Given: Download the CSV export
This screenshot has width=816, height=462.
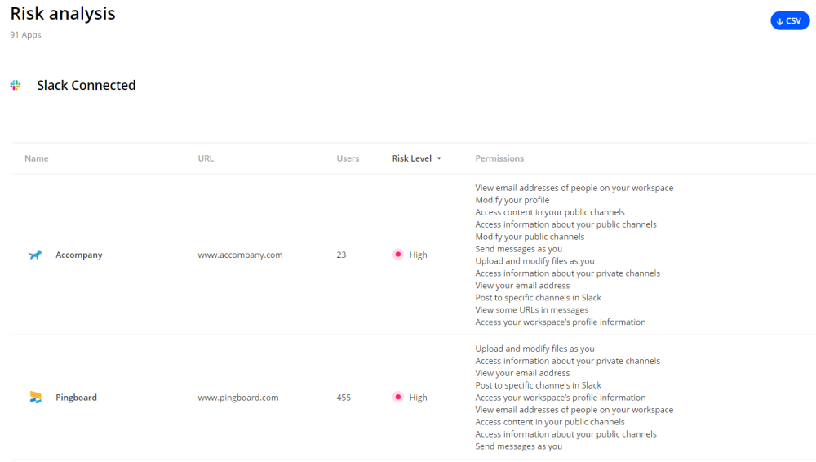Looking at the screenshot, I should tap(789, 21).
